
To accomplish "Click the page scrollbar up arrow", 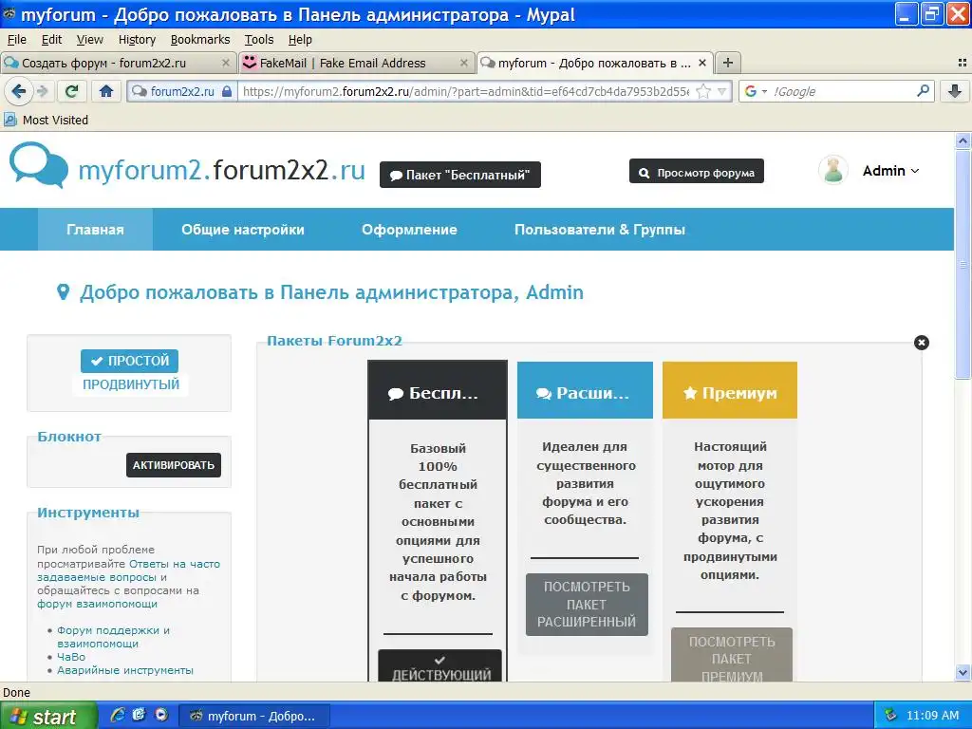I will pyautogui.click(x=963, y=140).
